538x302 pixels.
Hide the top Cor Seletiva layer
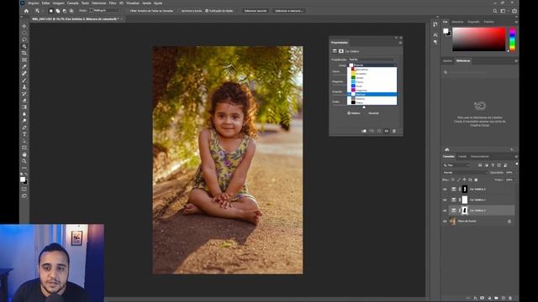click(445, 190)
